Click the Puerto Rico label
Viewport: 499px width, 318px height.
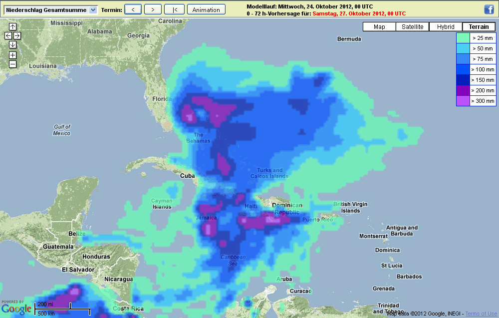pos(317,220)
